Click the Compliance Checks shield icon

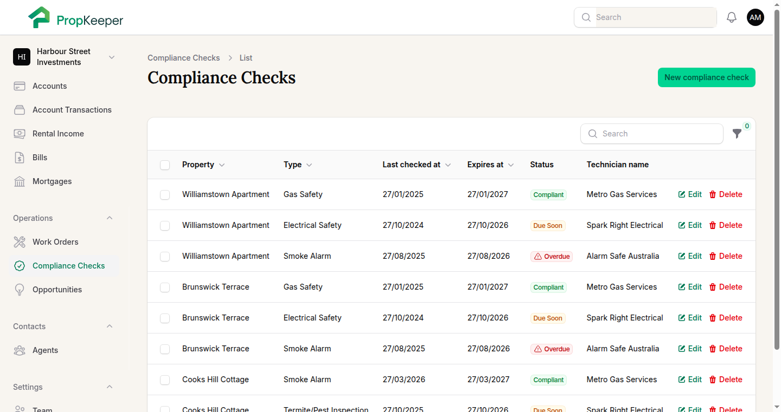[20, 266]
